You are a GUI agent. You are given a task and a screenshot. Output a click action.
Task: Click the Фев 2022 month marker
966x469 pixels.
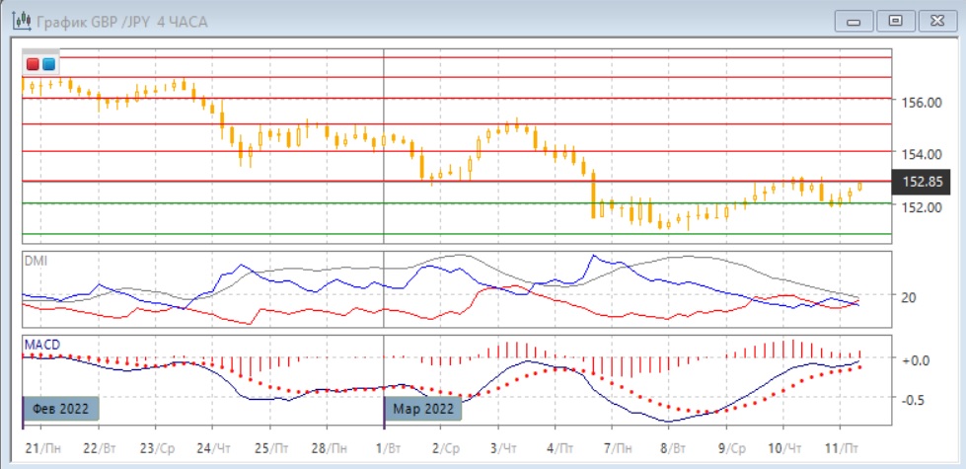(x=60, y=407)
